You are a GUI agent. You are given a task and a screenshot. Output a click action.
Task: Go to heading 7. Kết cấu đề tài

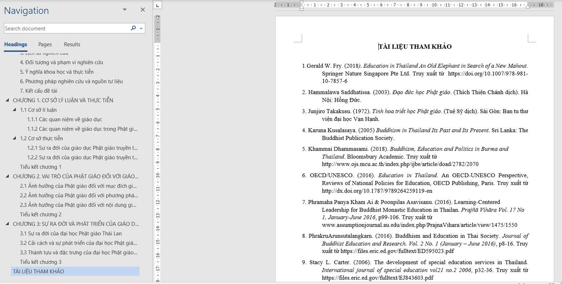coord(39,91)
